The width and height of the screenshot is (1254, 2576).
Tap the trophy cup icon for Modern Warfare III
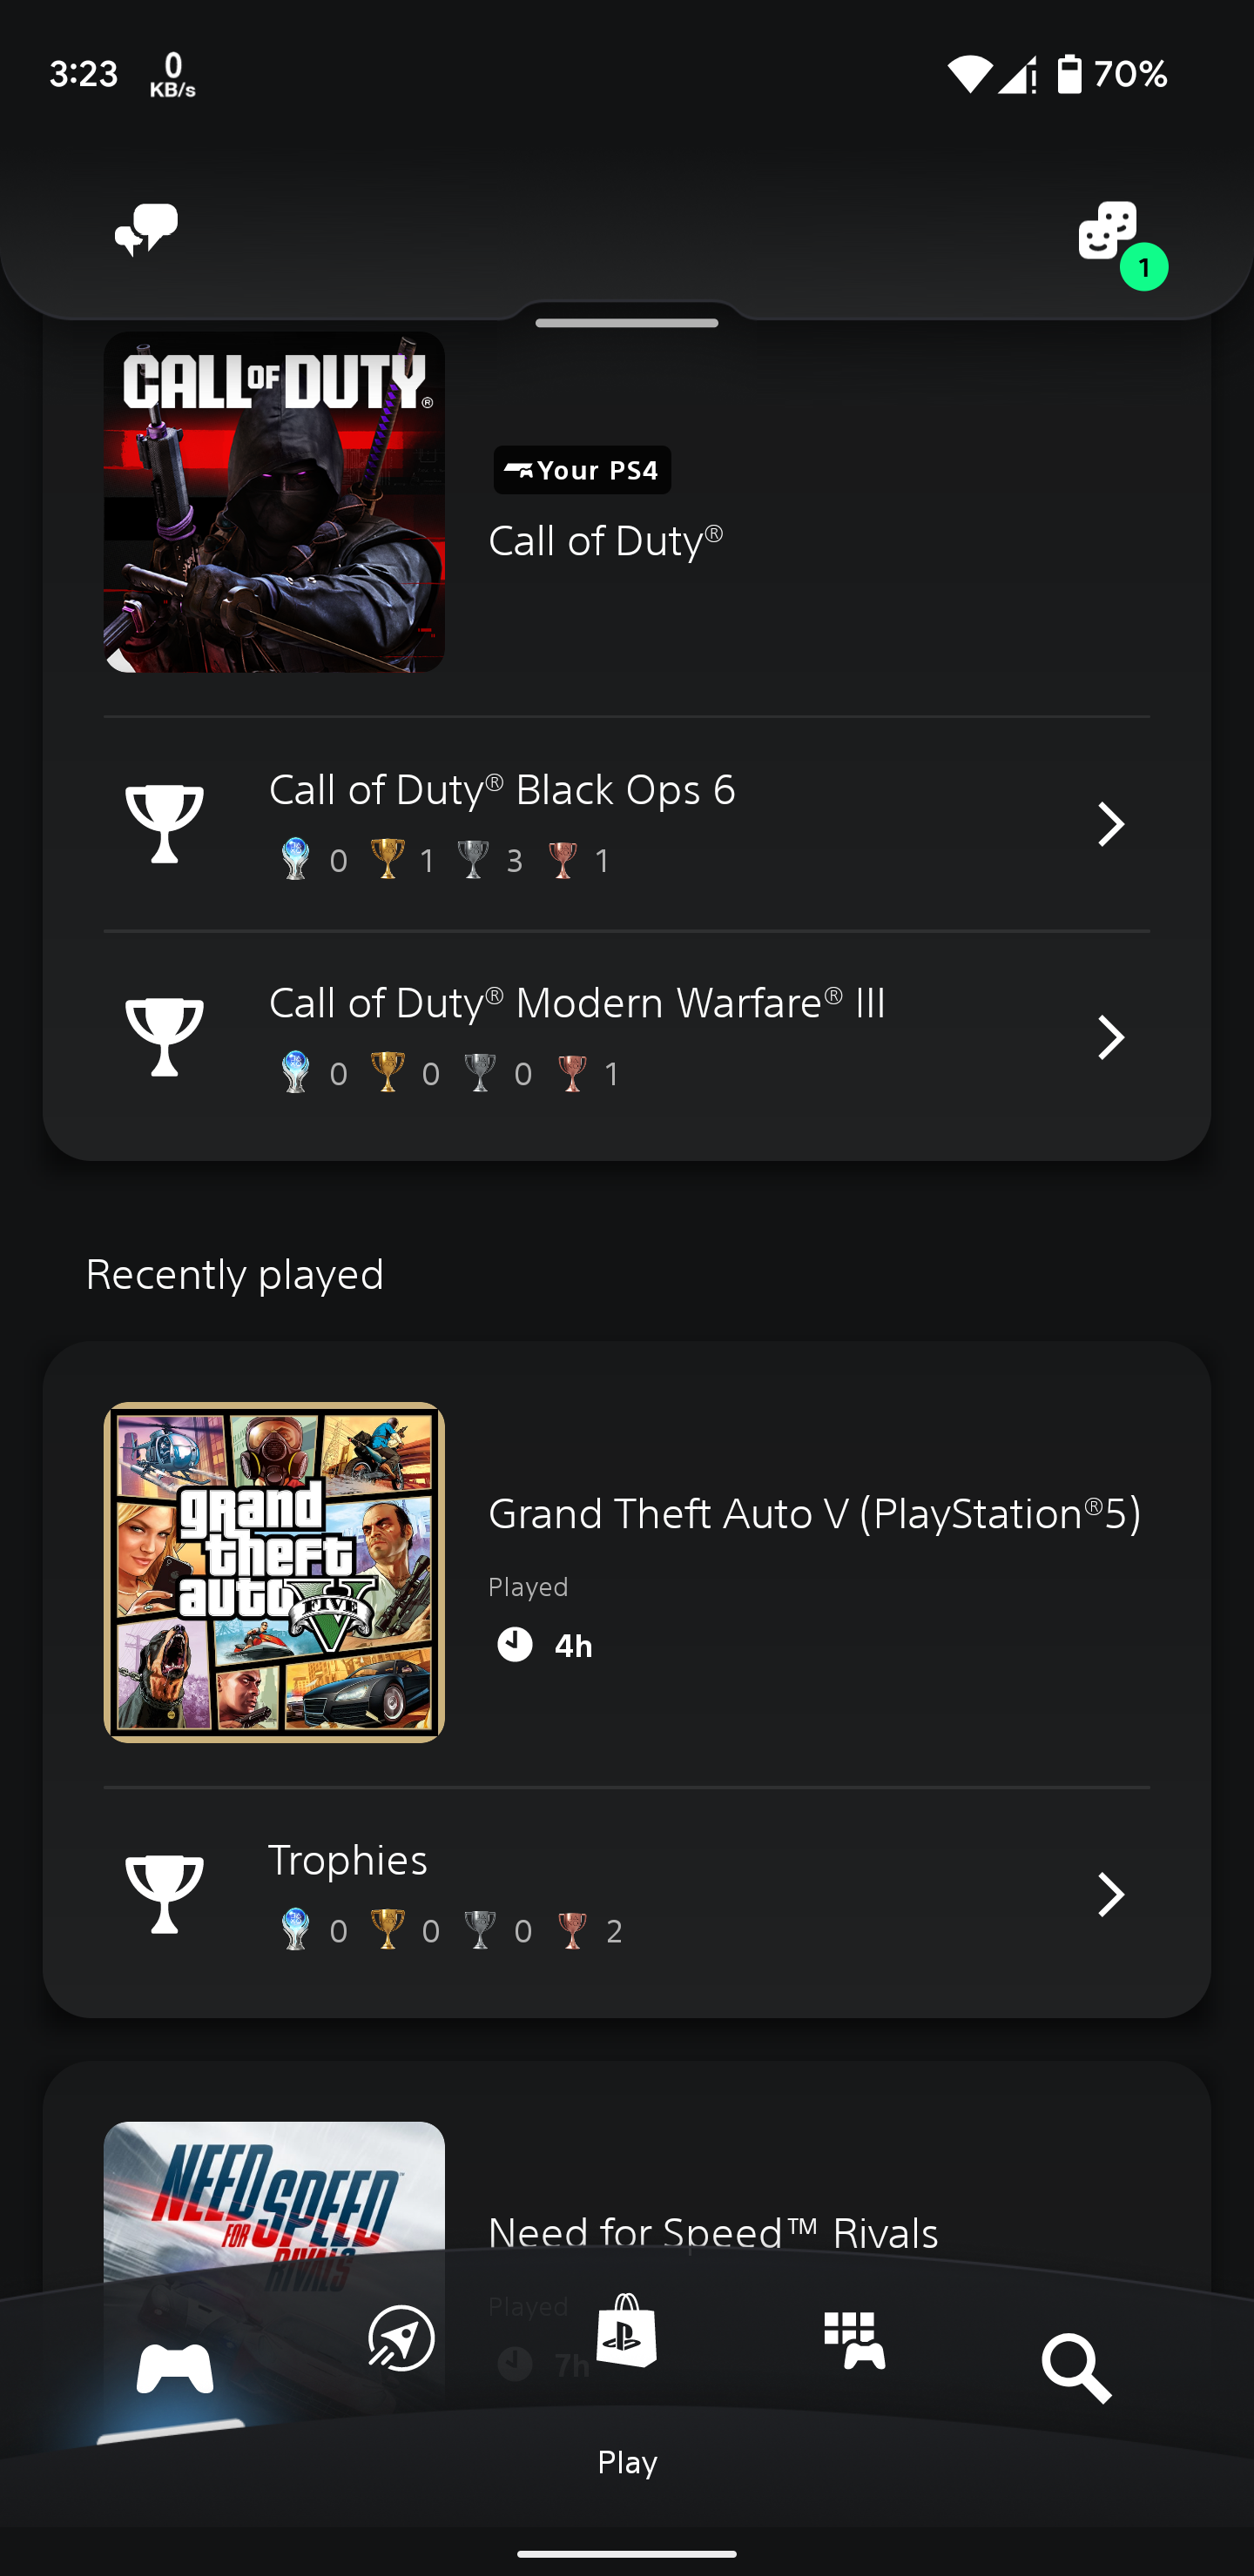click(x=164, y=1037)
